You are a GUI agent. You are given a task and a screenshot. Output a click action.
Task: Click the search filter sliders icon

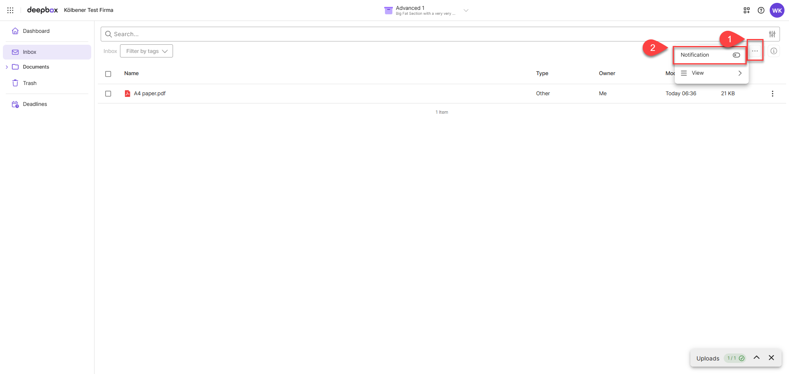[x=772, y=34]
